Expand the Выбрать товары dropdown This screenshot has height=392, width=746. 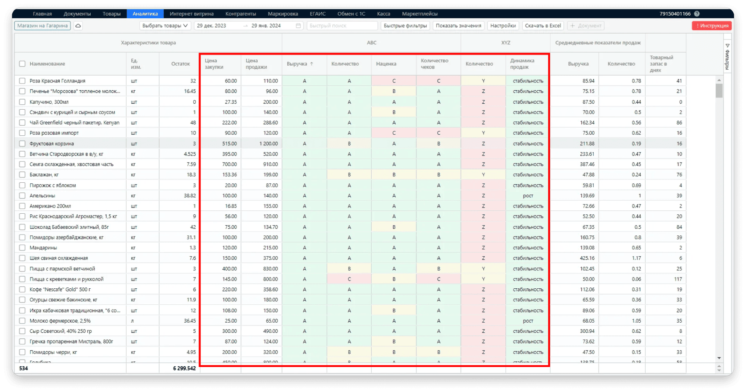[x=165, y=26]
